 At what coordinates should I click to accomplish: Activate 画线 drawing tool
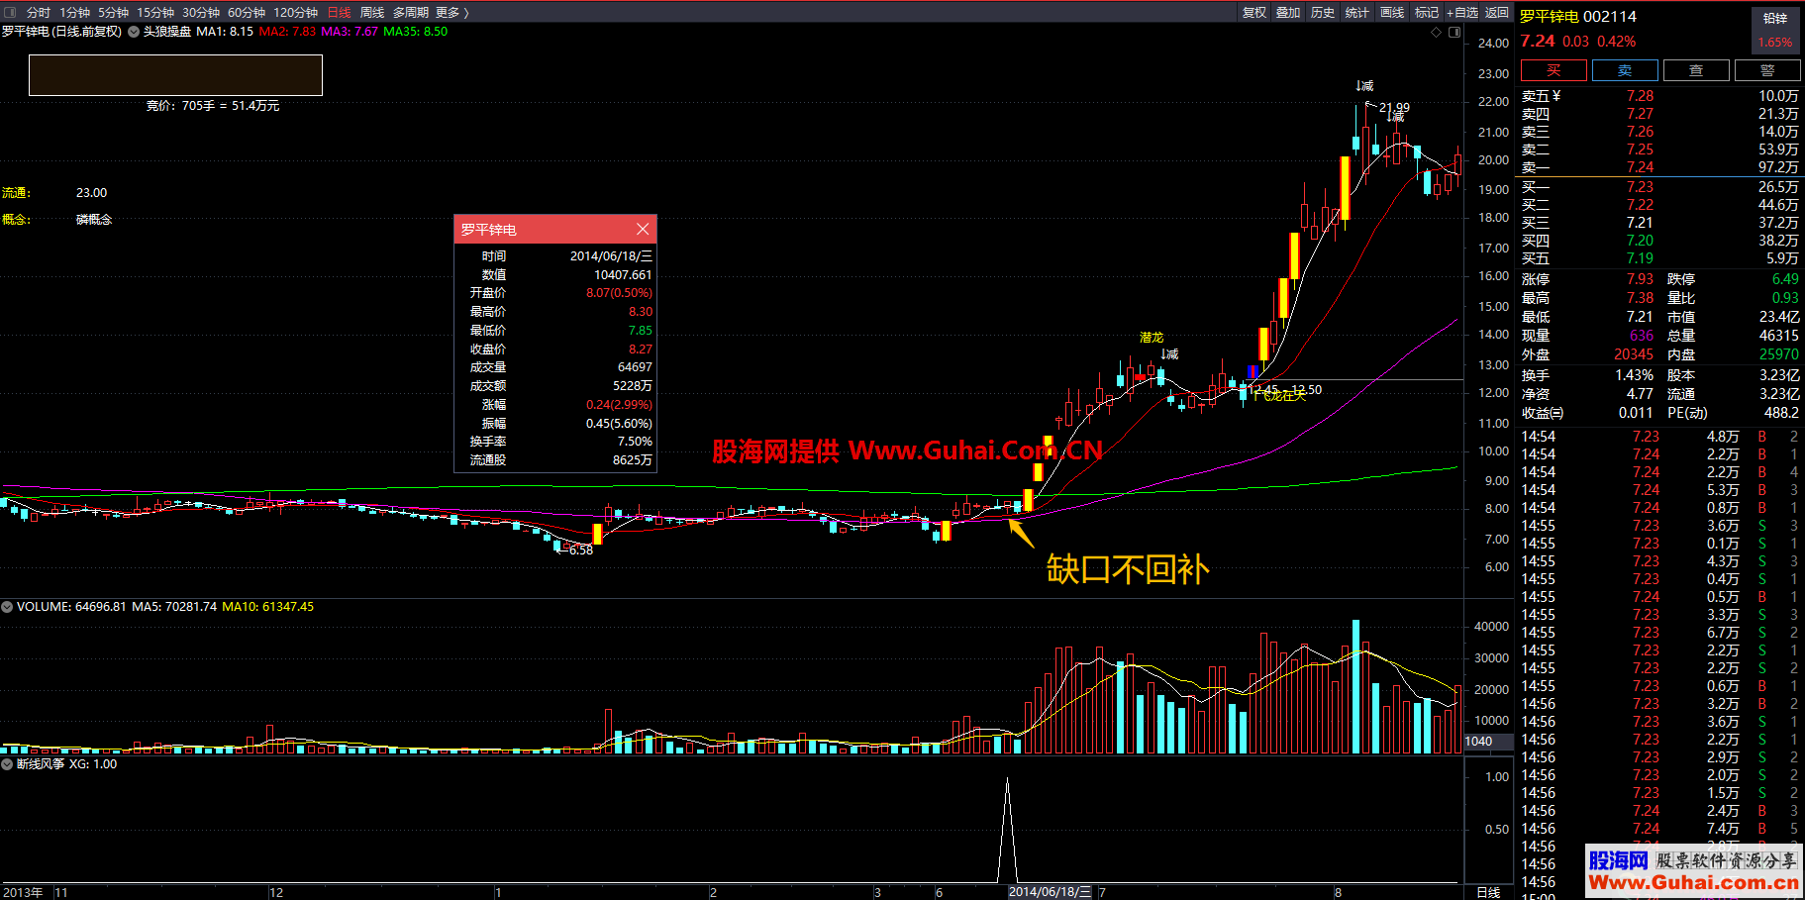(x=1392, y=13)
